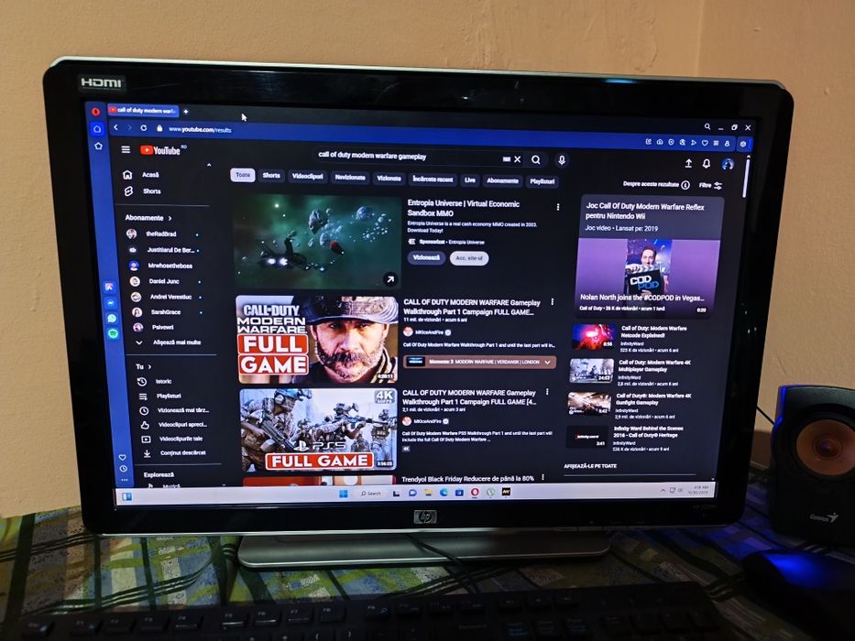Go back using browser back arrow
Screen dimensions: 855x641
(x=115, y=127)
